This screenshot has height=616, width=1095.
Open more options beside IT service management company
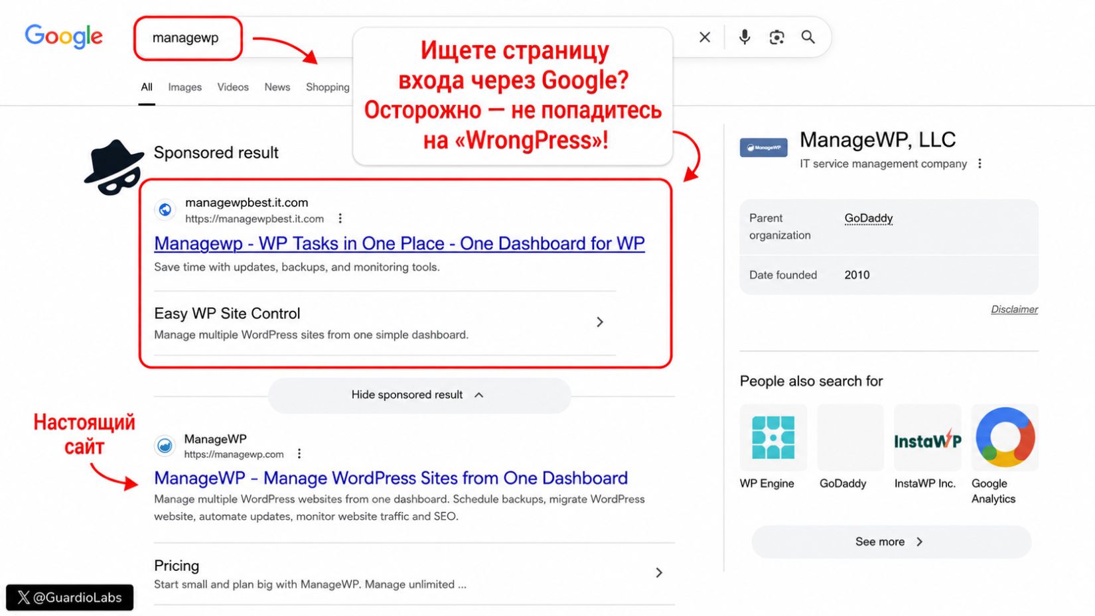[x=980, y=164]
